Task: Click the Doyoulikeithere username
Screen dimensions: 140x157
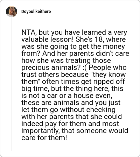Action: point(36,12)
